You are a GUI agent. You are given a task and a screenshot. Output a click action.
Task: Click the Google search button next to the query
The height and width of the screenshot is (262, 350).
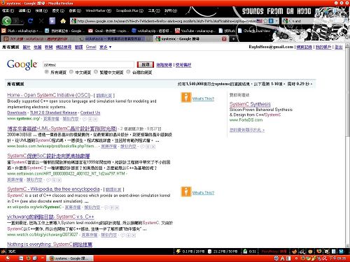146,64
